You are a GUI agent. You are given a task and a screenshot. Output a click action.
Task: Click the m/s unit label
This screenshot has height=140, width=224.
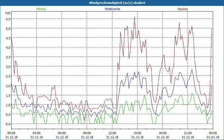point(8,13)
